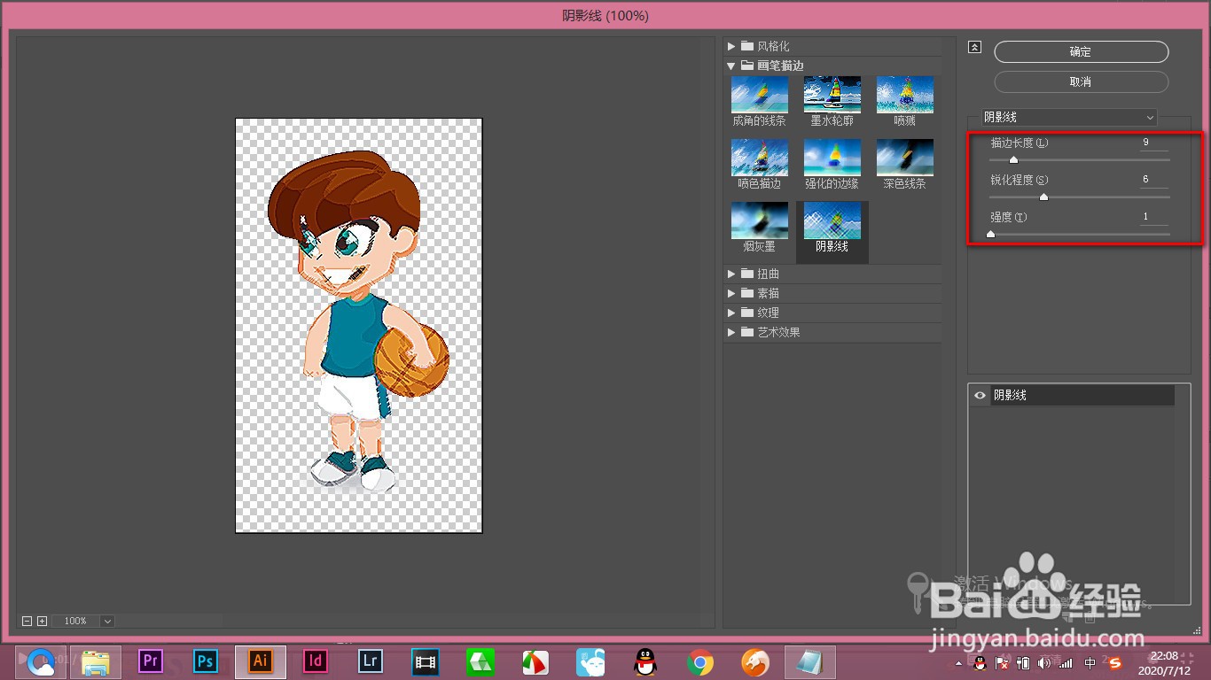Open File Explorer from taskbar
This screenshot has height=680, width=1211.
(96, 661)
